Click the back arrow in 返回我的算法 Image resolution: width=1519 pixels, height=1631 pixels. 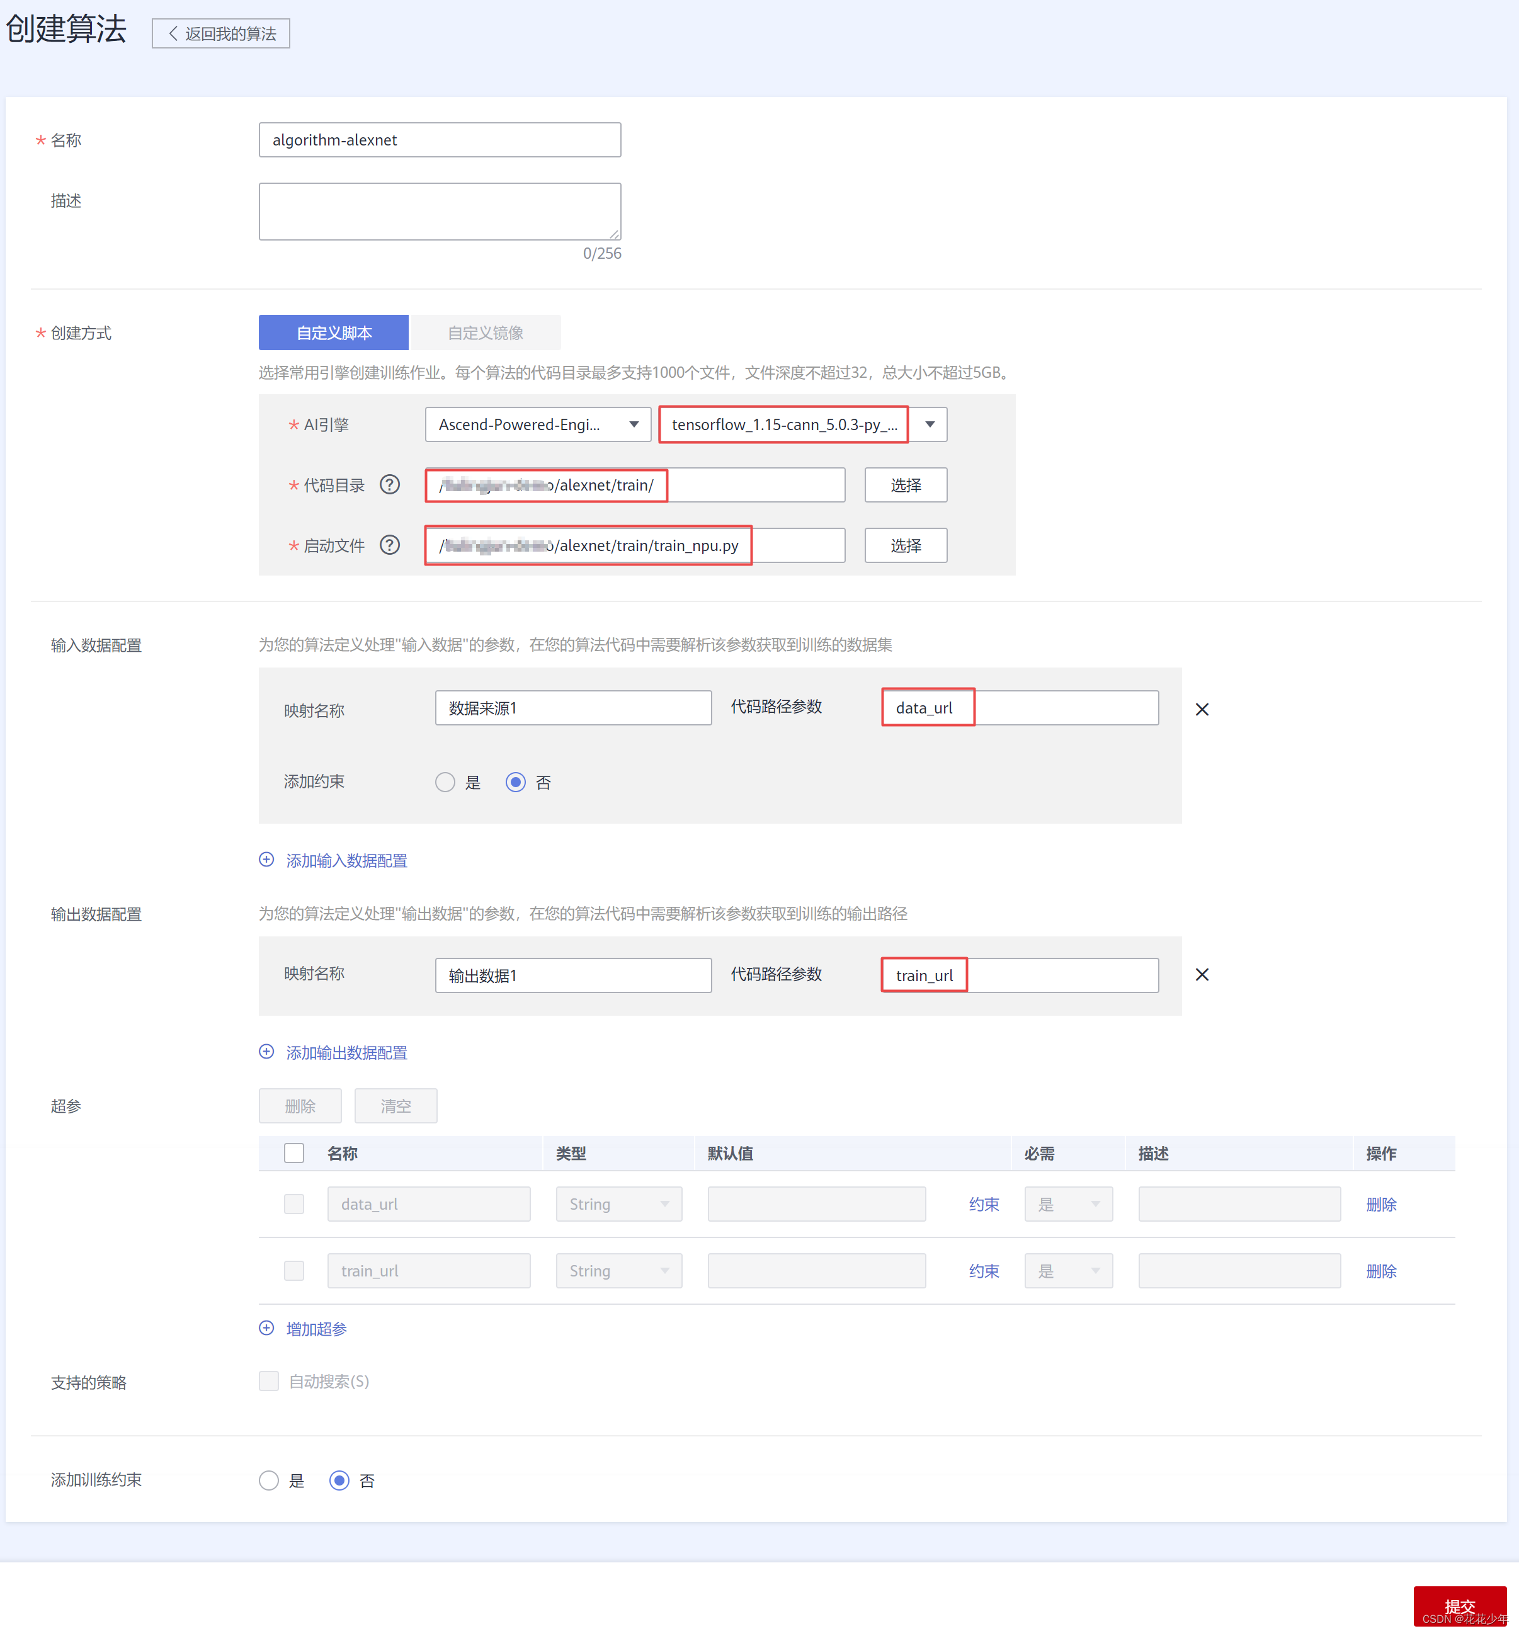tap(173, 33)
